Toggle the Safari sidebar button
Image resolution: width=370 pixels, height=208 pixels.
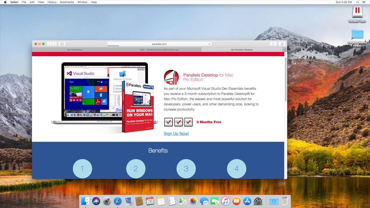pos(62,44)
